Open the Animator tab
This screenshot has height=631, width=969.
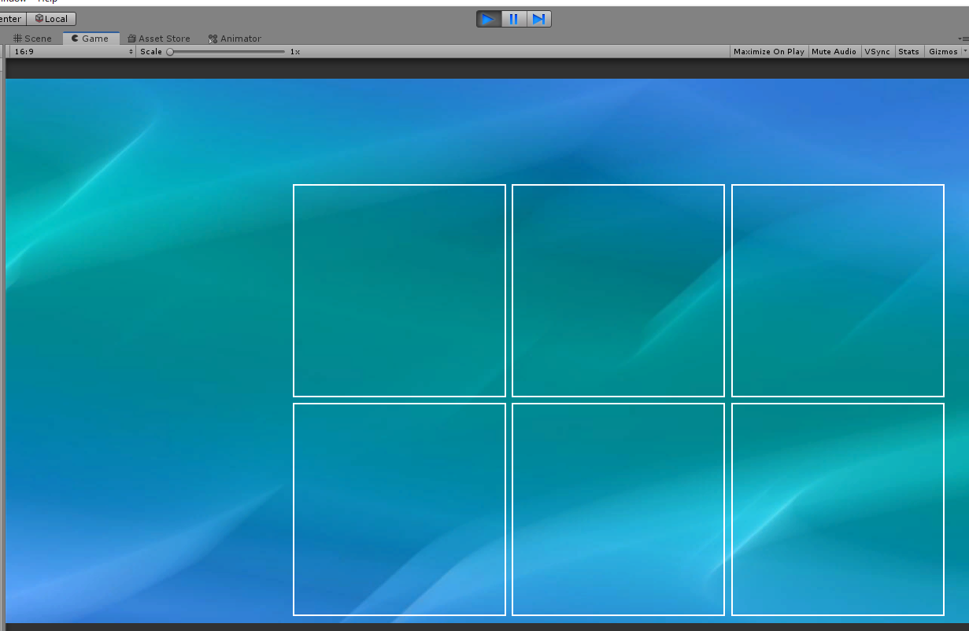[x=235, y=39]
